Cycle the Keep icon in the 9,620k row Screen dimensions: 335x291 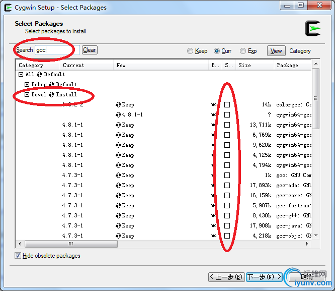118,145
